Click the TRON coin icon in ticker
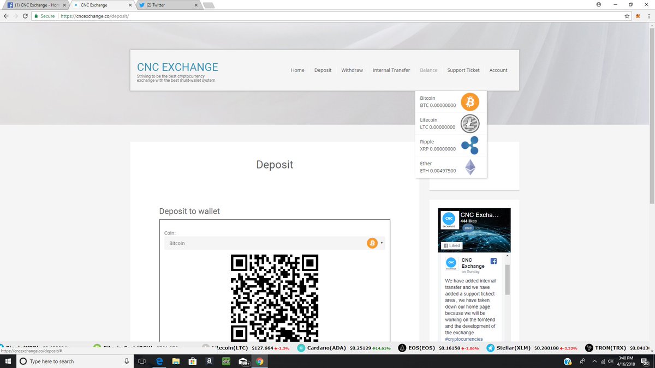 click(589, 348)
